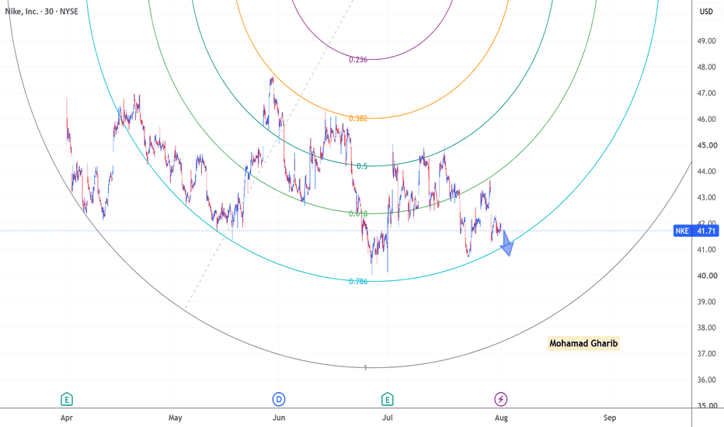Click the 37.00 price axis value
724x427 pixels.
[706, 353]
